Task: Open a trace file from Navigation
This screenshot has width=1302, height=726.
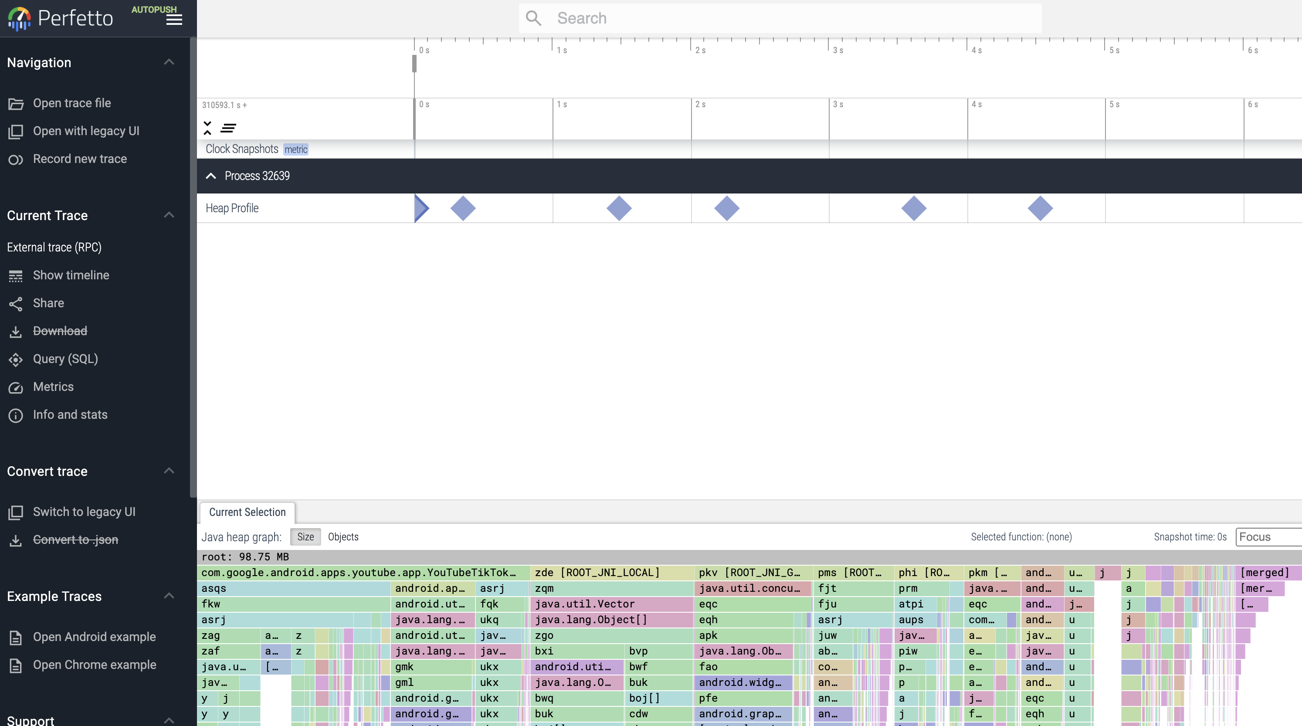Action: click(71, 103)
